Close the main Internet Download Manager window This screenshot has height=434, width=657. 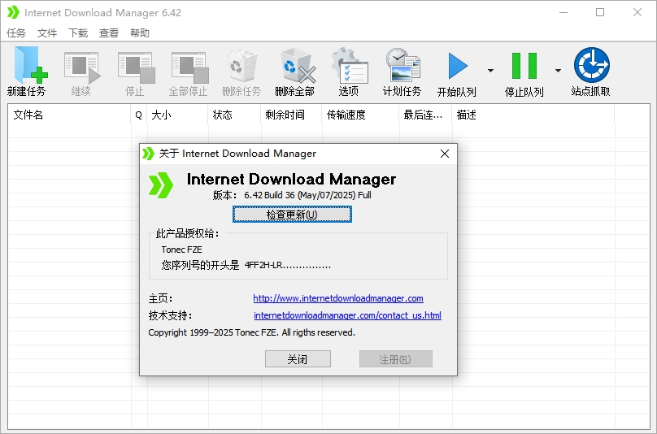[x=637, y=12]
